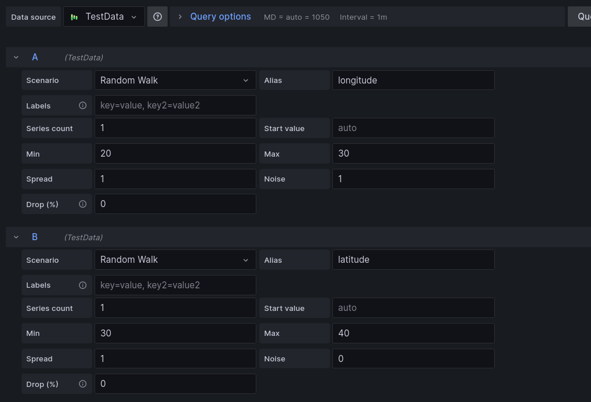Select the query header labeled B

pos(35,237)
